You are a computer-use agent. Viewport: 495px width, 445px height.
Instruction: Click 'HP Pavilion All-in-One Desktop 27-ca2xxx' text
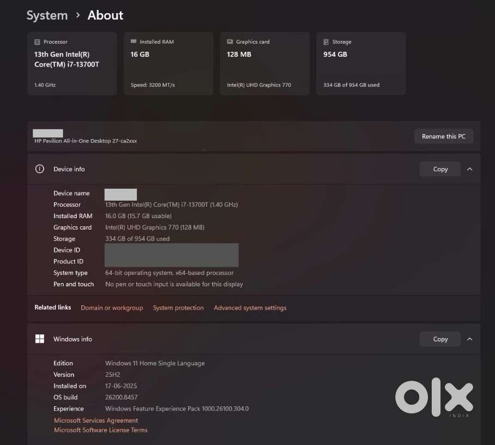point(86,141)
